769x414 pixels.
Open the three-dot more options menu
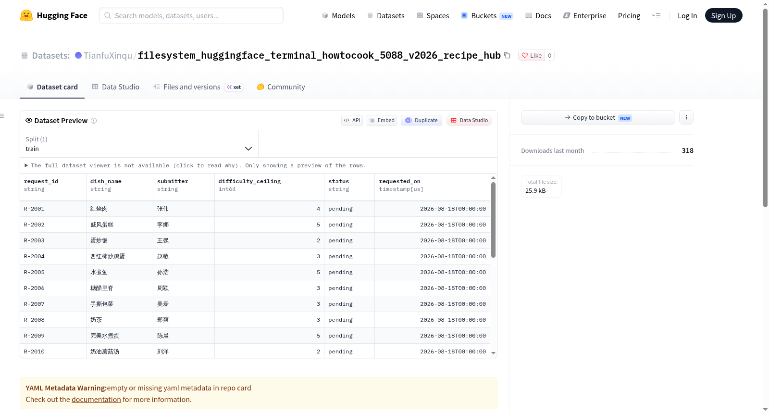(x=686, y=117)
